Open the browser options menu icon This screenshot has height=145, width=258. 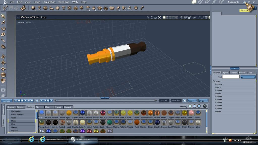click(205, 106)
